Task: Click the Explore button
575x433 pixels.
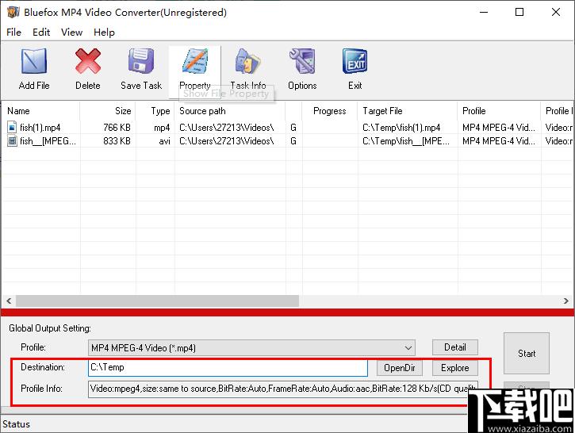Action: pos(454,368)
